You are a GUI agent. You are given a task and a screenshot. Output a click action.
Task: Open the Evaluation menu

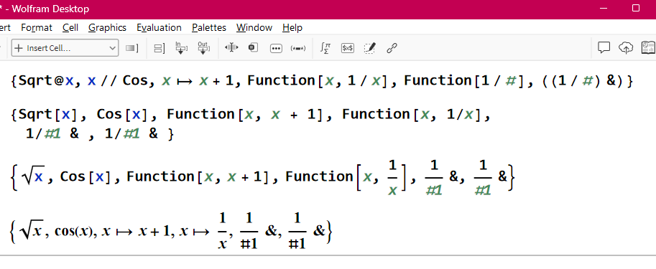coord(159,27)
